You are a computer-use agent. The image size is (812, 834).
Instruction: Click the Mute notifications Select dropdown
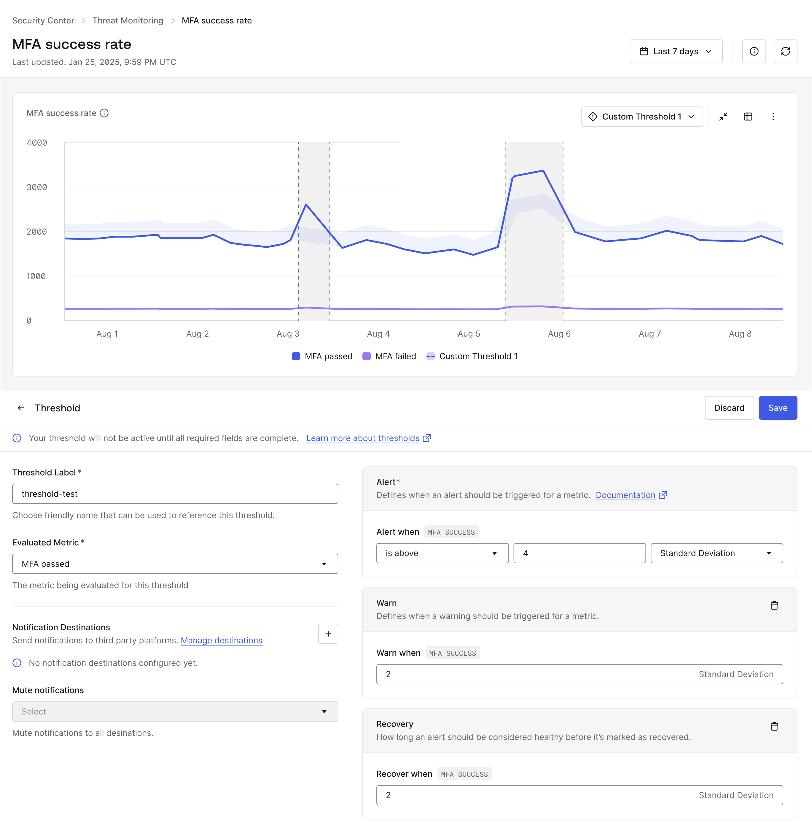pyautogui.click(x=175, y=711)
